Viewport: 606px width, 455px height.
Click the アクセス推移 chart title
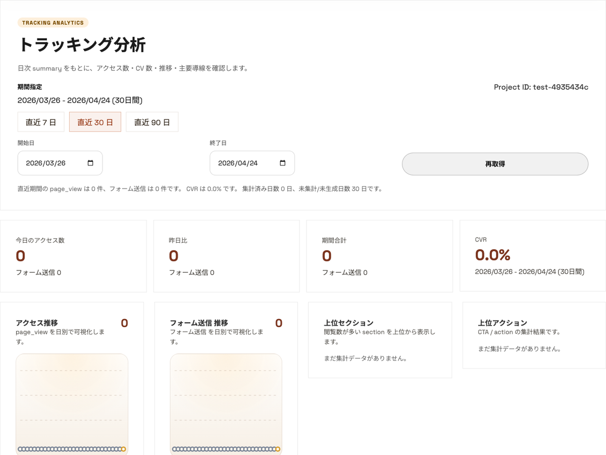tap(37, 323)
